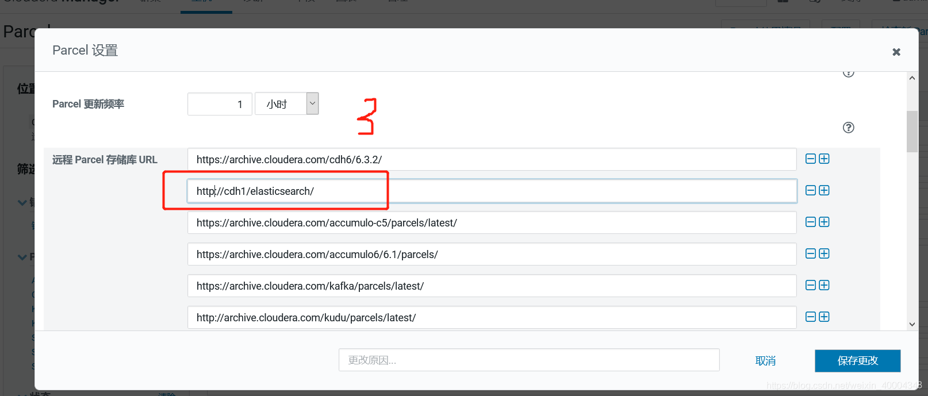
Task: Remove the kafka parcels URL row
Action: [811, 285]
